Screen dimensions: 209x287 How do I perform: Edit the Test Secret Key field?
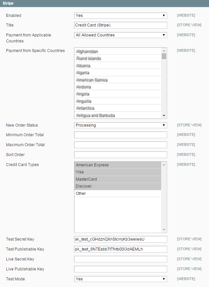pos(121,239)
